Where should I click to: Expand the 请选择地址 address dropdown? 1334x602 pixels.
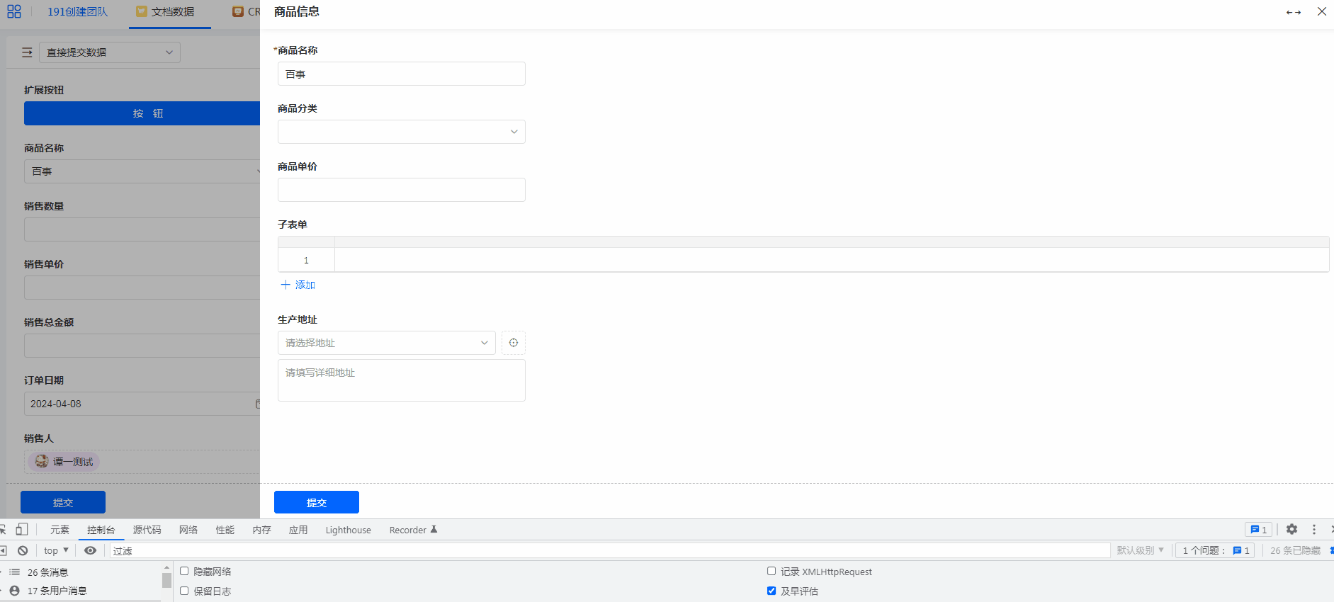386,343
